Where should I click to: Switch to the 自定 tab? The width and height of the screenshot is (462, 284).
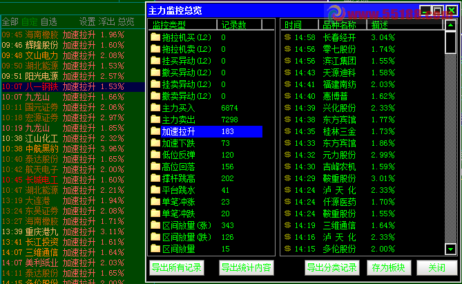[x=30, y=22]
